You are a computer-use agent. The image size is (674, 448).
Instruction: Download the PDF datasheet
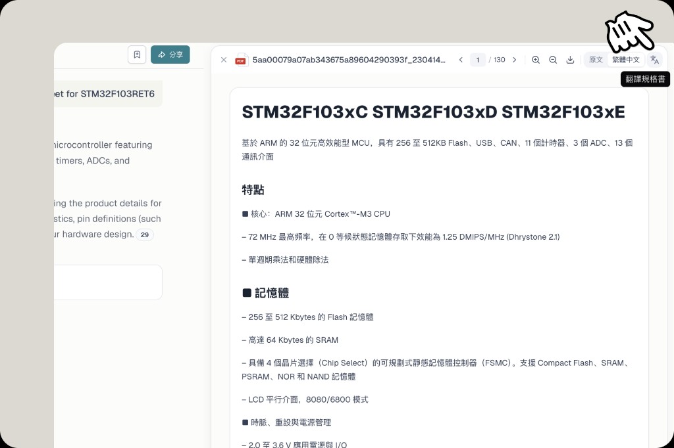click(570, 60)
